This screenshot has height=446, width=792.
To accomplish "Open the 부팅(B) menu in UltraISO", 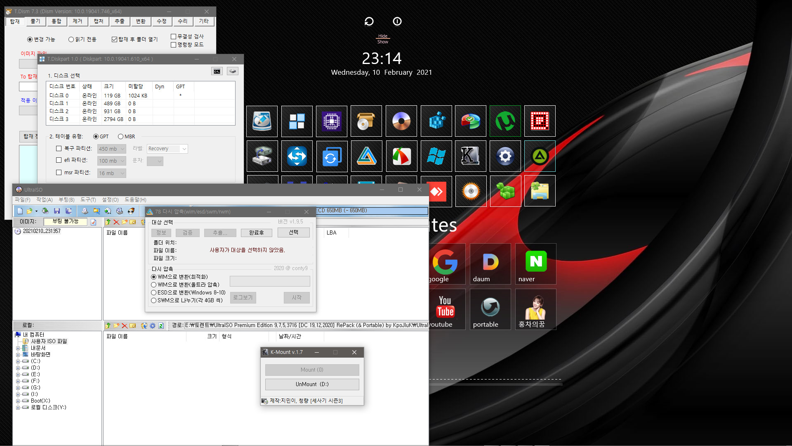I will (66, 200).
